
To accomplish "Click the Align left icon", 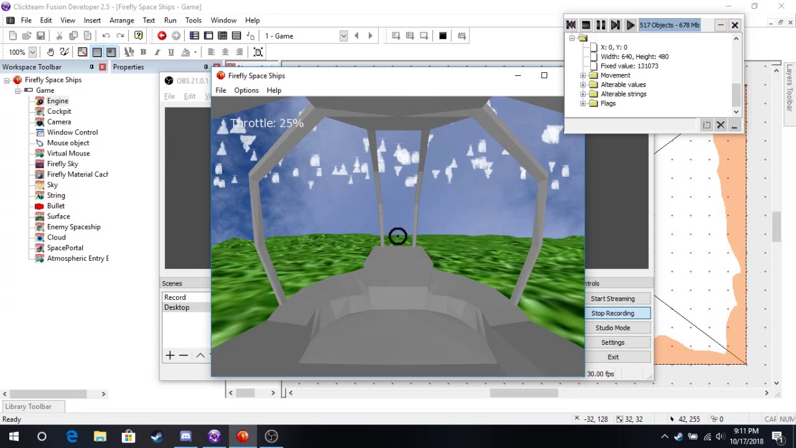I will click(x=211, y=52).
